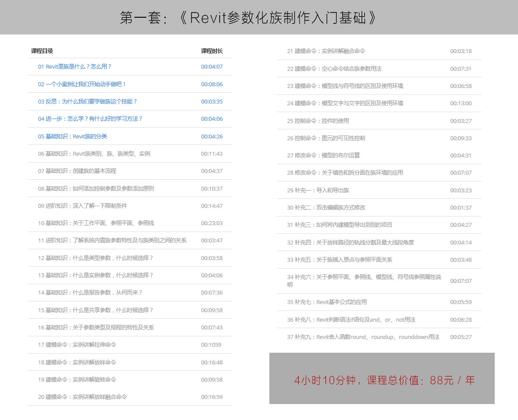Click duration 00:1059 of lesson 17
Screen dimensions: 518x420
(211, 345)
